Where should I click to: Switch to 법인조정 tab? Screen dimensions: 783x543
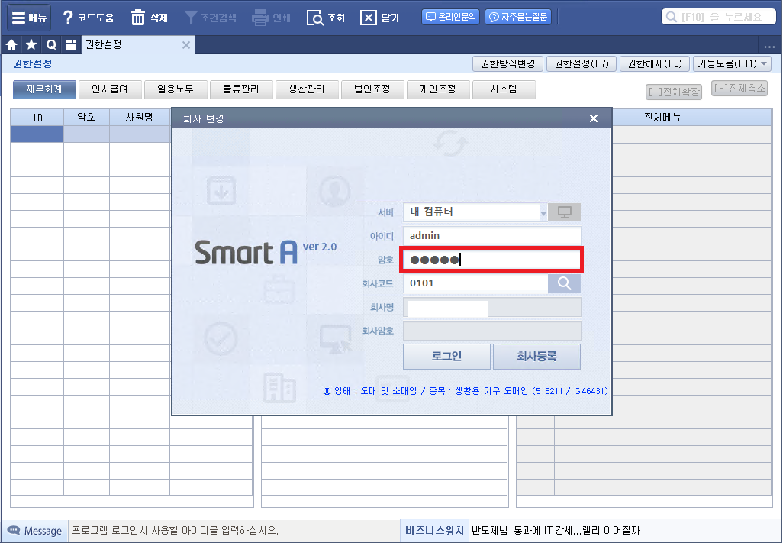click(x=372, y=89)
